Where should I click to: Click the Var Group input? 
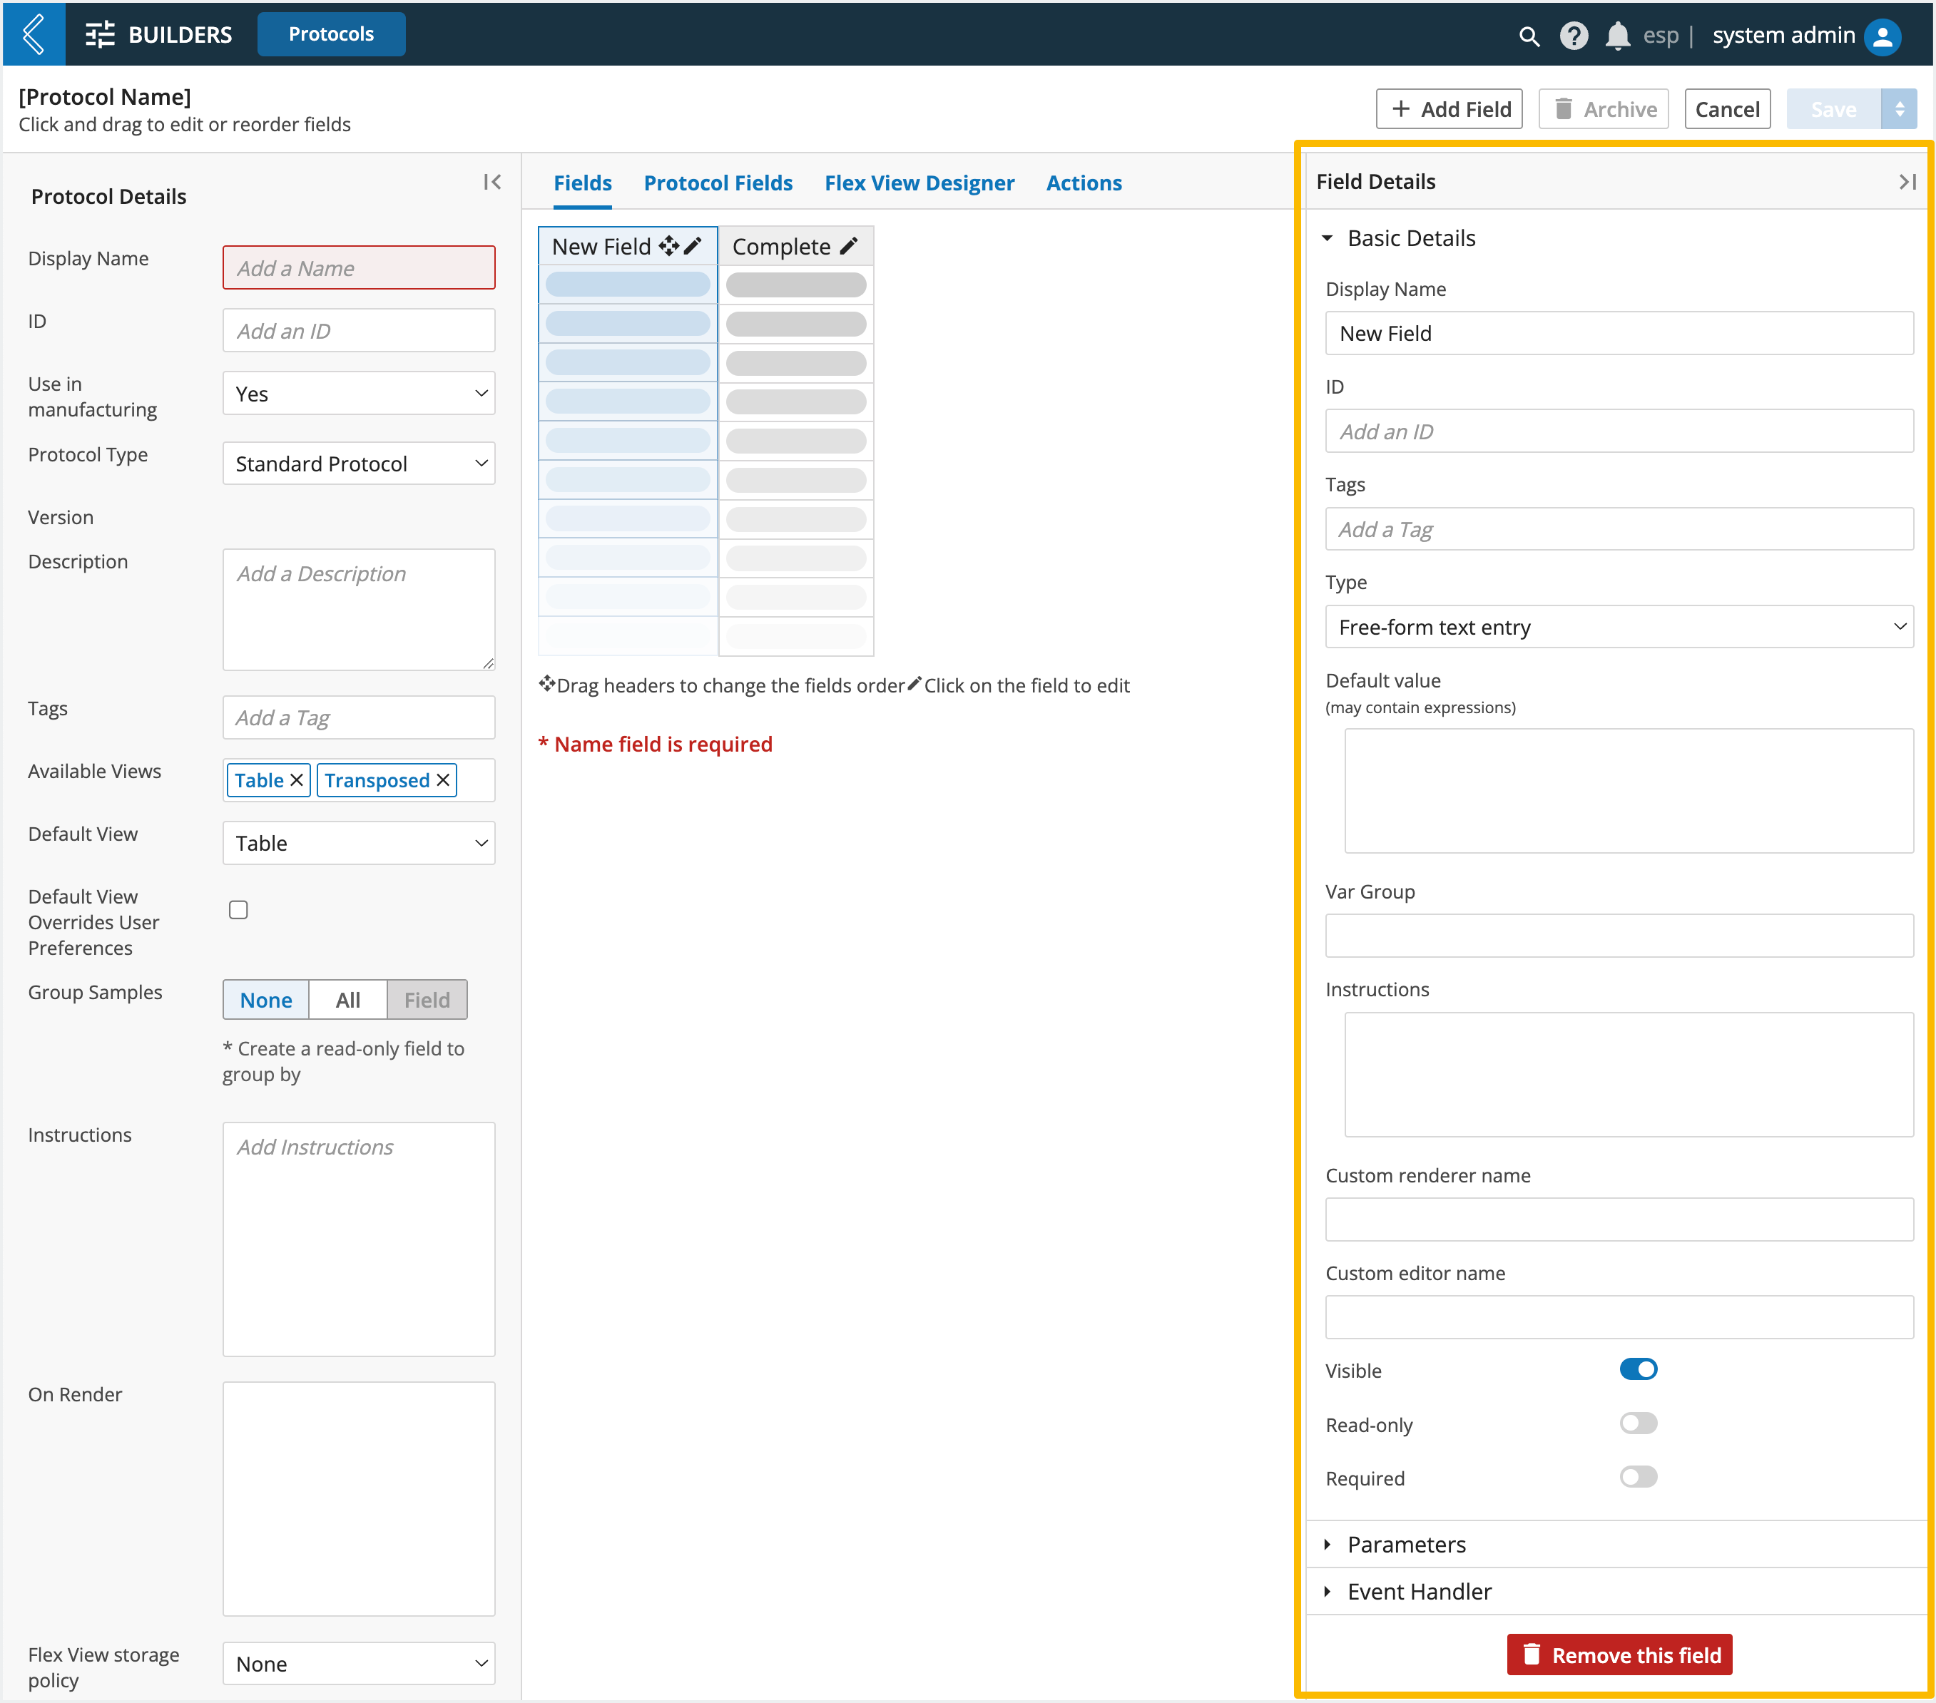pyautogui.click(x=1619, y=936)
